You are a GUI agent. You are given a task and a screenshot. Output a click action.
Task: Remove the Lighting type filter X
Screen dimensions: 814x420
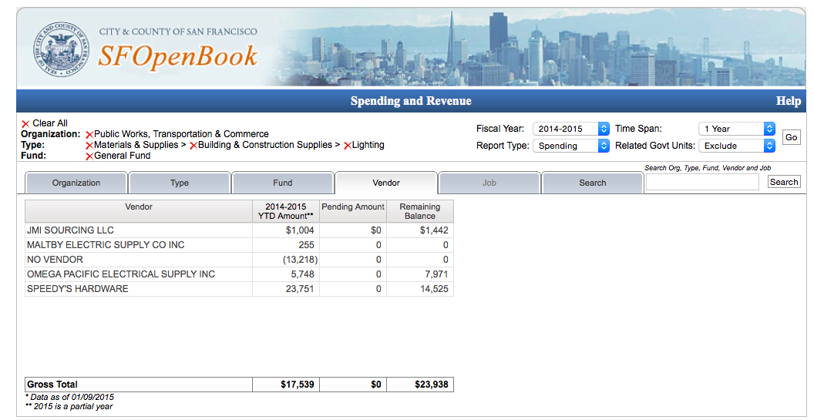click(348, 146)
